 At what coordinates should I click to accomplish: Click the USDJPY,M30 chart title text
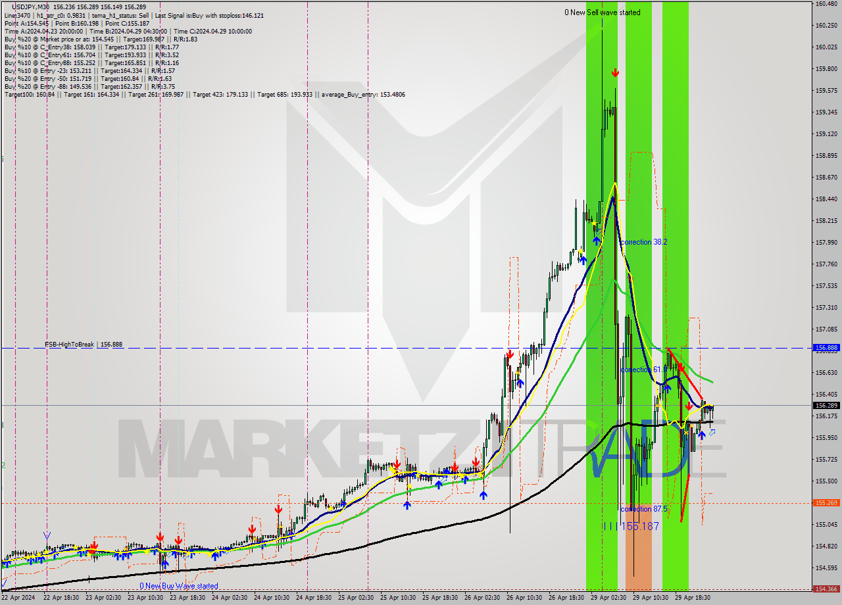point(31,6)
